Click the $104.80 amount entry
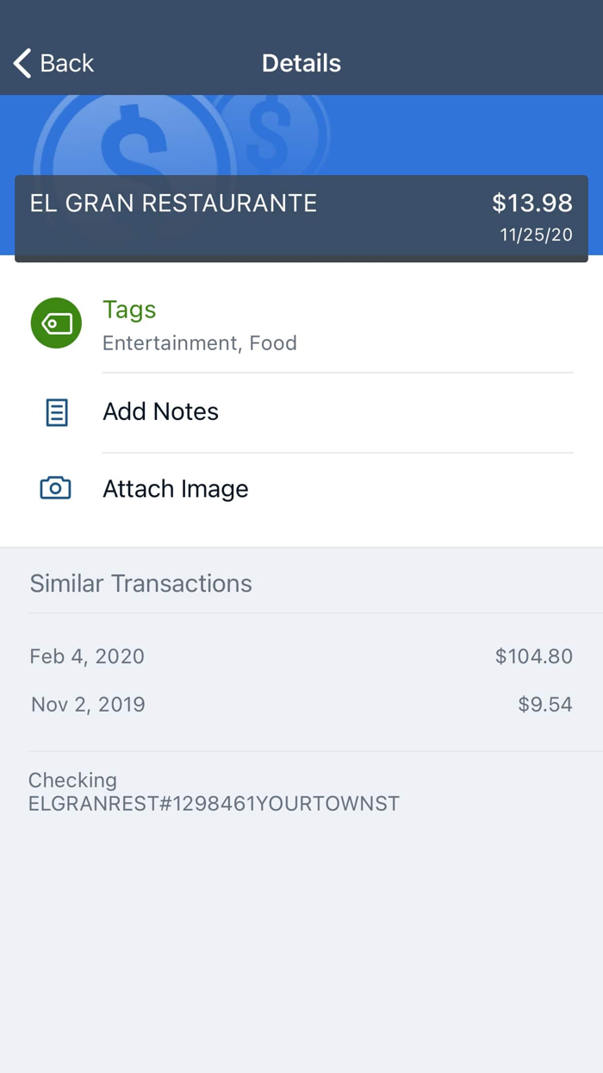603x1073 pixels. click(533, 656)
